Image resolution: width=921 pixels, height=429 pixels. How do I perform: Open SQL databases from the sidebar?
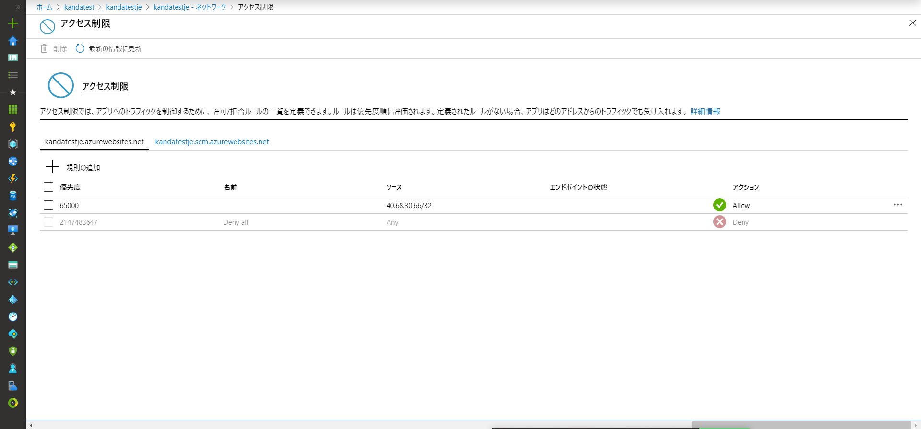tap(13, 196)
